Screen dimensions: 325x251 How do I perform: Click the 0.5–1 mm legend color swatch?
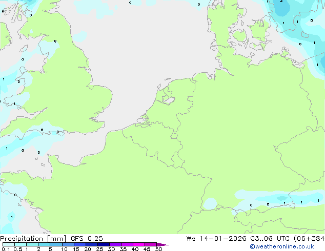[x=21, y=244]
